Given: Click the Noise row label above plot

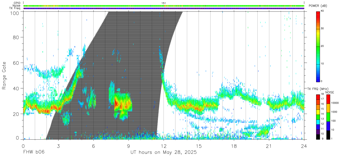Looking at the screenshot, I should tap(17, 6).
